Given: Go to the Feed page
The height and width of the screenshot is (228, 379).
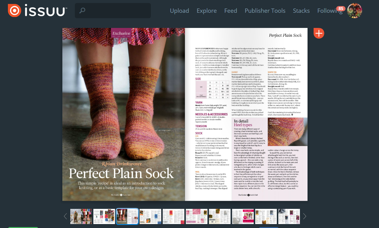Looking at the screenshot, I should click(231, 11).
